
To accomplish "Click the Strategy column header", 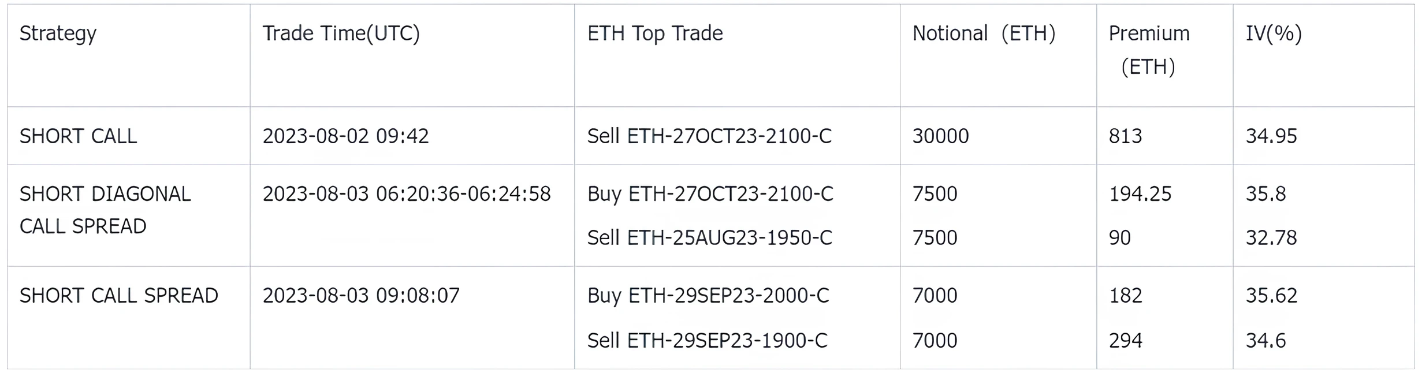I will [58, 34].
